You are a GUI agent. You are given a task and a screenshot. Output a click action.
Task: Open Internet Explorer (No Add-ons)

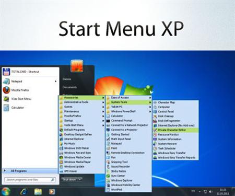click(x=175, y=125)
